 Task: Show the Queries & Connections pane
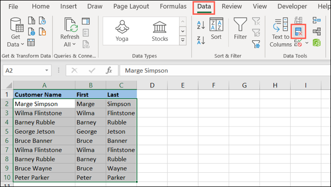click(86, 21)
